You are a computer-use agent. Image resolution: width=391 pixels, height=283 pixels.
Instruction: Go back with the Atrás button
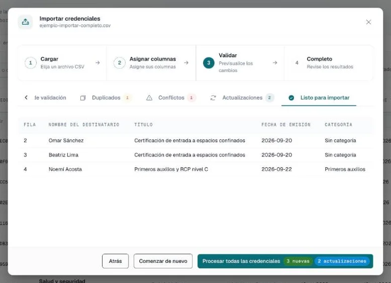(115, 261)
